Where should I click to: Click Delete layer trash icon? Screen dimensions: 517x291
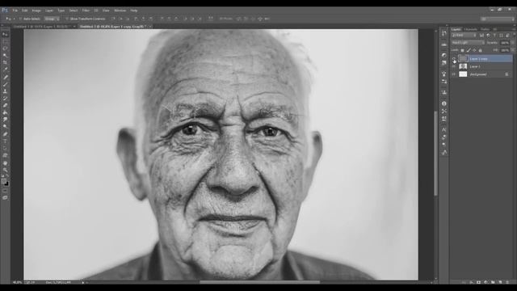[507, 282]
